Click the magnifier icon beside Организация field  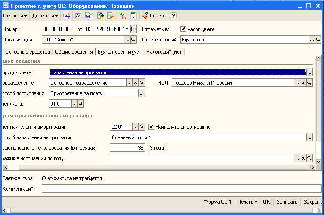[134, 40]
